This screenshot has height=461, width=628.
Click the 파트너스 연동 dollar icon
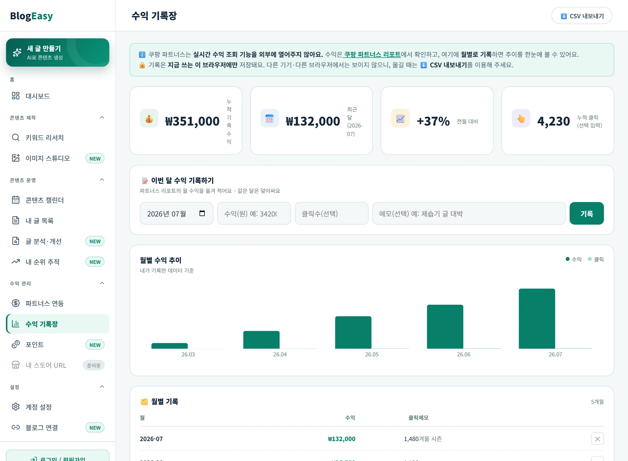point(16,303)
